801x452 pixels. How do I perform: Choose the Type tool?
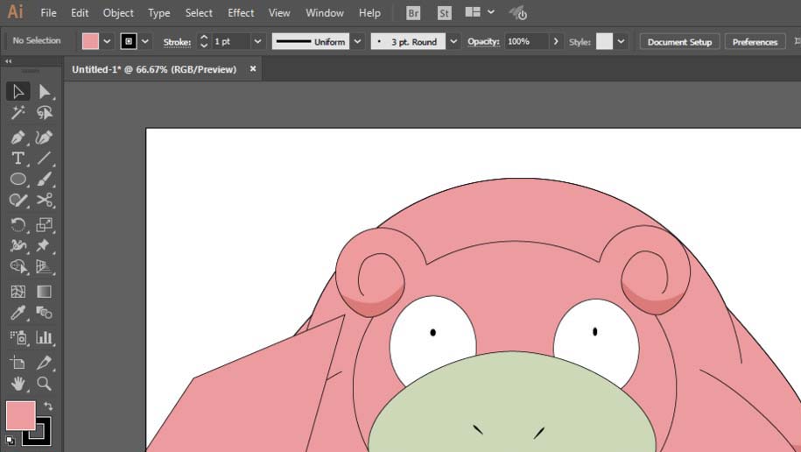[x=18, y=159]
